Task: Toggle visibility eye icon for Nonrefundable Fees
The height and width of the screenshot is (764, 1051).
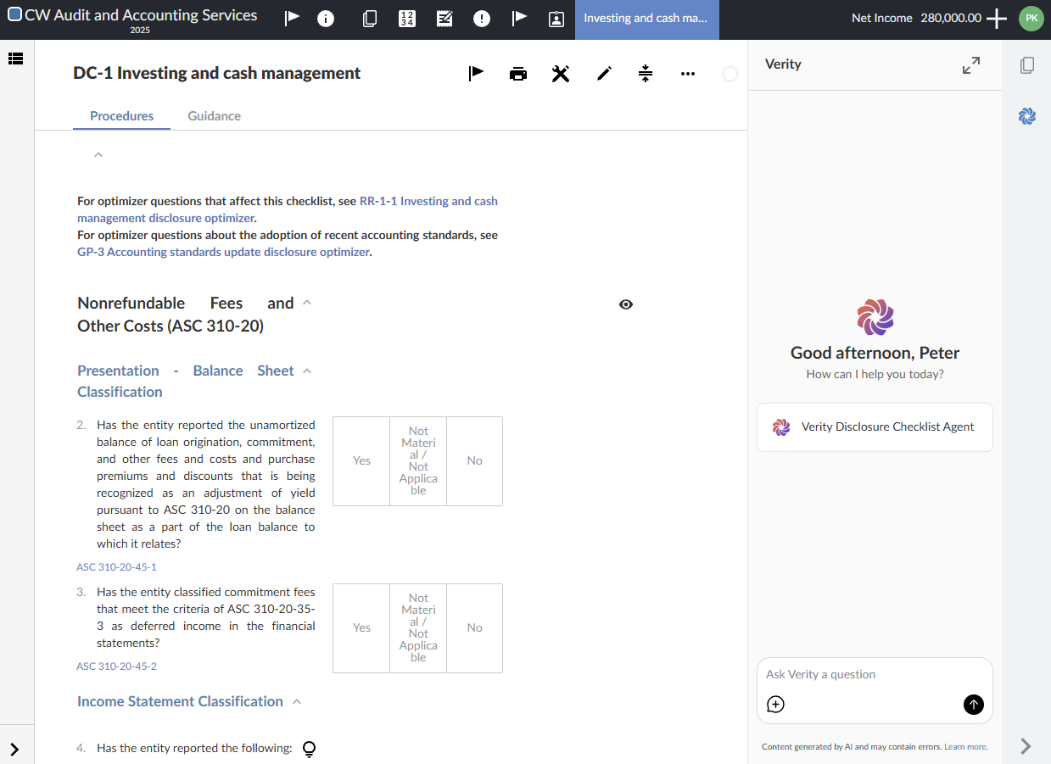Action: click(626, 304)
